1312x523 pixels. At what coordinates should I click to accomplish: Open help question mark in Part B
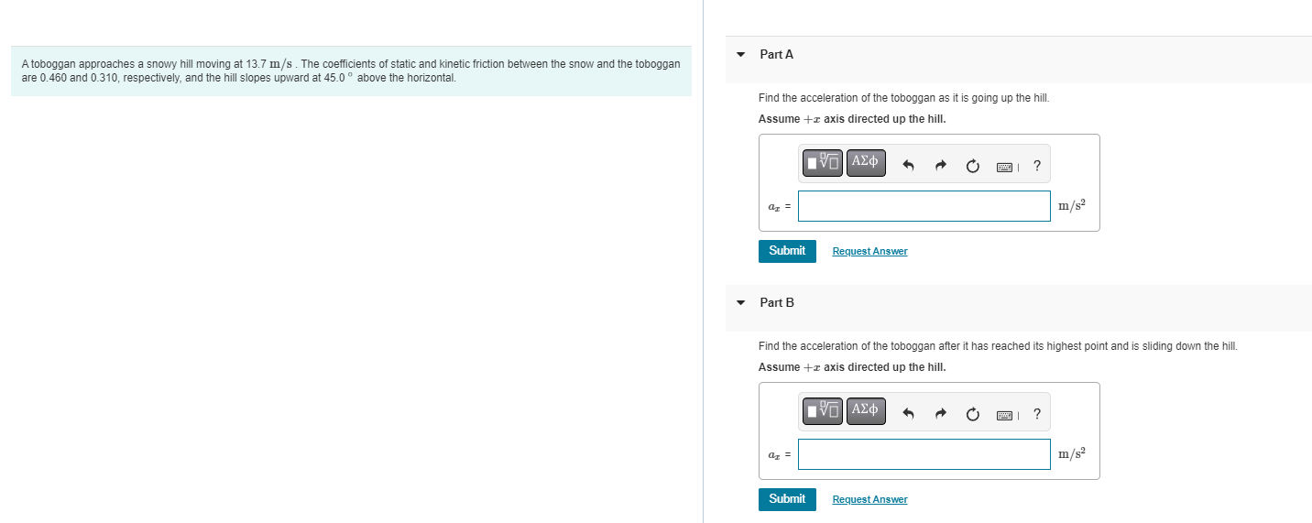point(1036,414)
